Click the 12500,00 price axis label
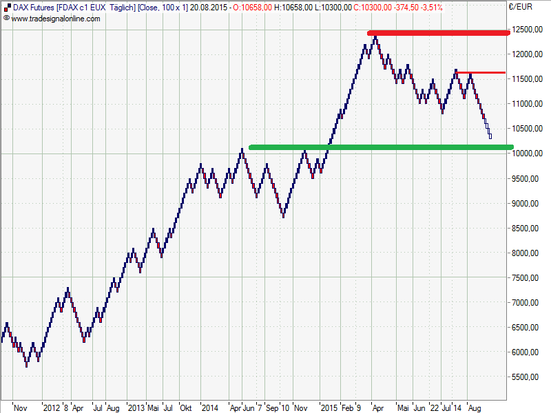This screenshot has width=551, height=413. (x=528, y=30)
